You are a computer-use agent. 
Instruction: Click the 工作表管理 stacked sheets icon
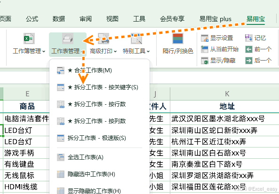pos(68,39)
